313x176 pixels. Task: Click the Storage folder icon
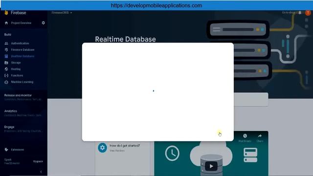[x=6, y=63]
